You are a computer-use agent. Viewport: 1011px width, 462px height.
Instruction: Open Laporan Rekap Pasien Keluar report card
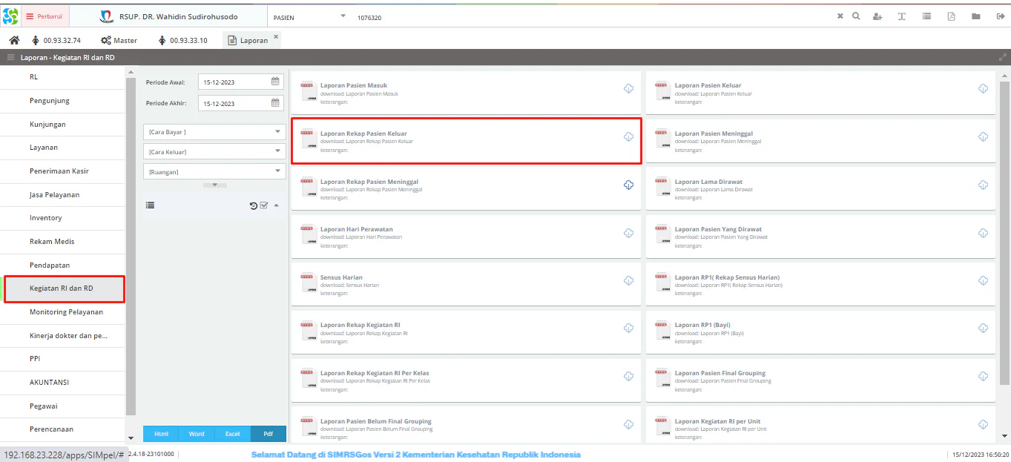coord(466,141)
